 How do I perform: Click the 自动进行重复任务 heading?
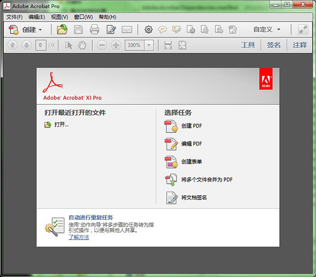coord(91,217)
